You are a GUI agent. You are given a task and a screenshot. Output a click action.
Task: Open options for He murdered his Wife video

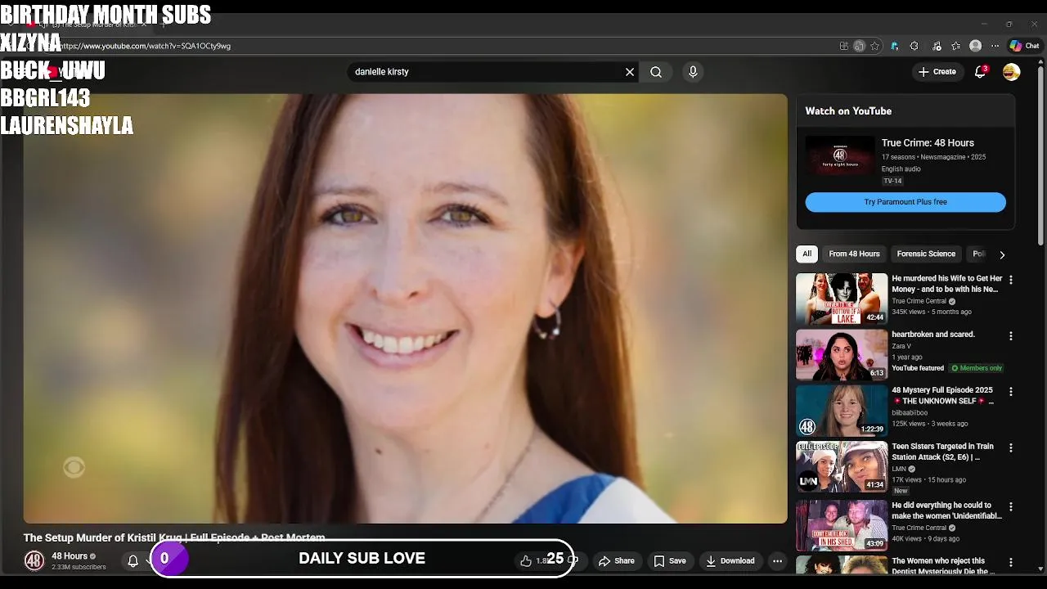click(x=1011, y=280)
